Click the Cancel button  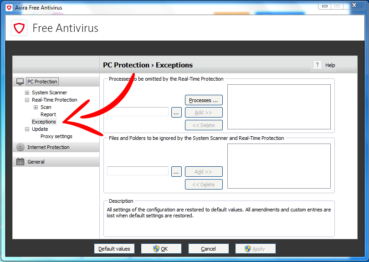tap(208, 249)
